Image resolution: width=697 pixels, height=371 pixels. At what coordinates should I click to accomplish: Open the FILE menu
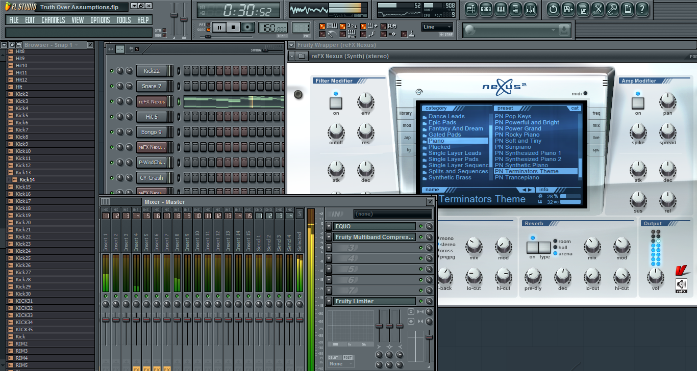point(14,20)
